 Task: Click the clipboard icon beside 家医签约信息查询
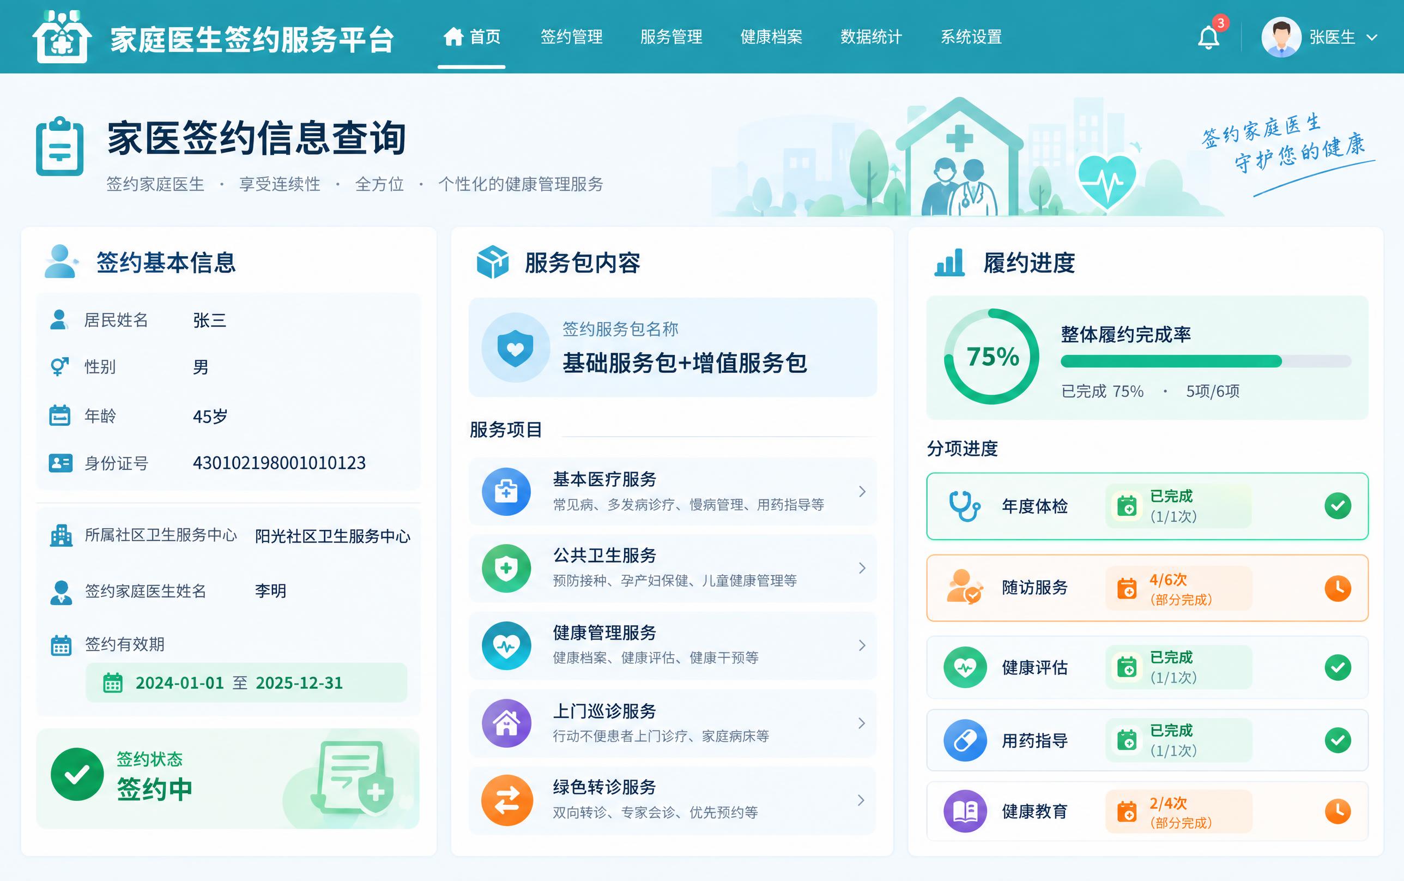(59, 146)
